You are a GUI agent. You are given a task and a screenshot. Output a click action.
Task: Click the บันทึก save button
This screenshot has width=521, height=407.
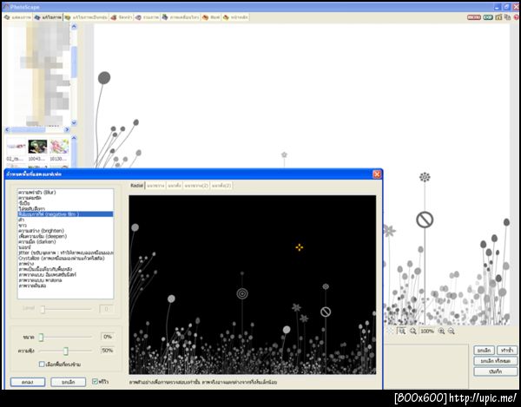point(496,371)
